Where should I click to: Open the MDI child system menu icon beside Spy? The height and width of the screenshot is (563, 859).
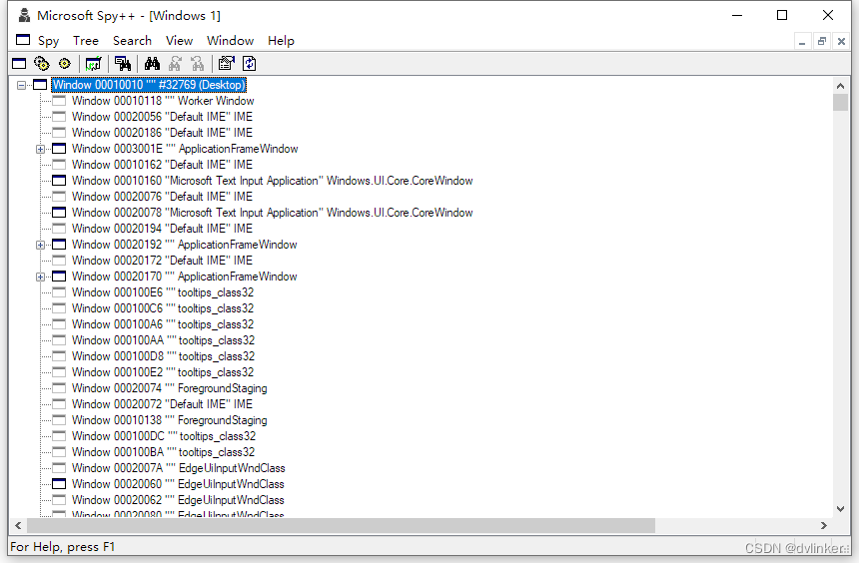[x=23, y=40]
